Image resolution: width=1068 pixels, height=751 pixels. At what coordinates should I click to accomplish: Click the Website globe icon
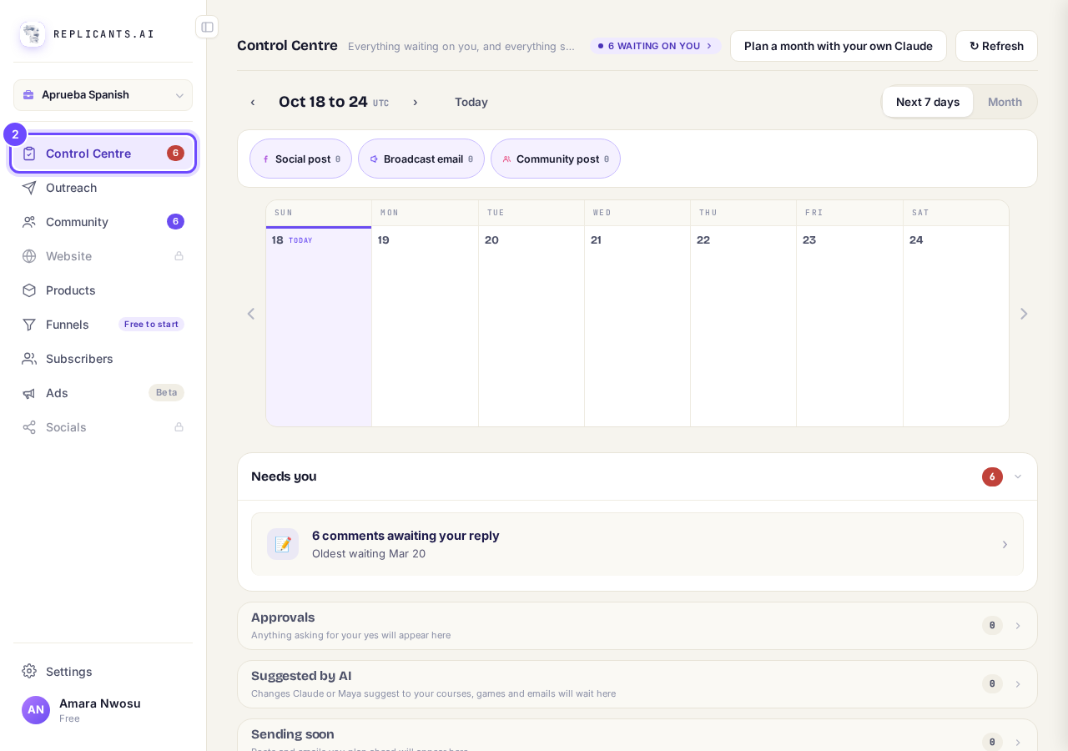(x=29, y=256)
